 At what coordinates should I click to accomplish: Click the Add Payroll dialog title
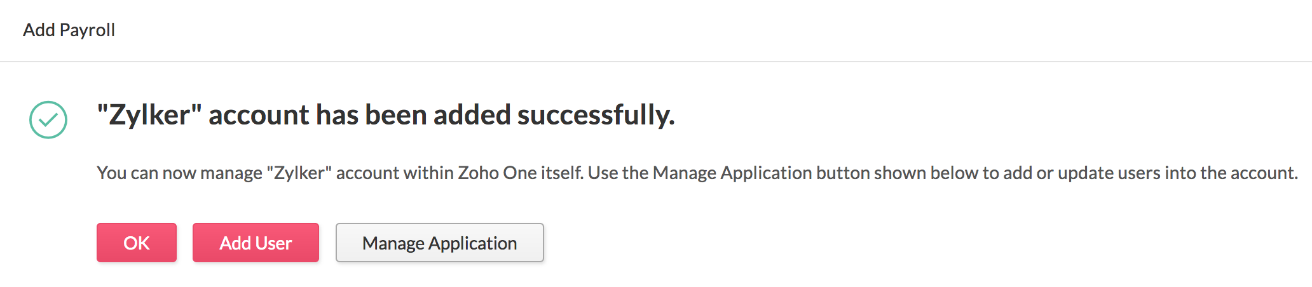pos(69,30)
